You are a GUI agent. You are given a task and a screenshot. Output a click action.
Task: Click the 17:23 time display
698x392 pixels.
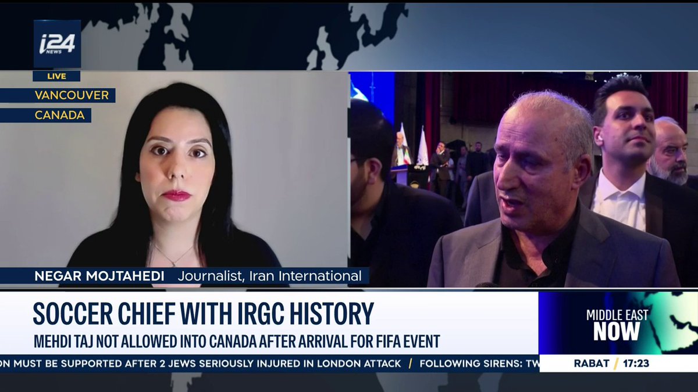pos(635,364)
